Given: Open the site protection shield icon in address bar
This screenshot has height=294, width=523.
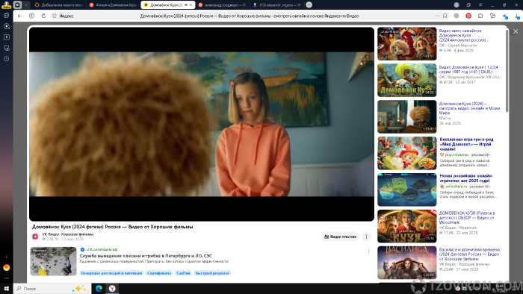Looking at the screenshot, I should [55, 16].
